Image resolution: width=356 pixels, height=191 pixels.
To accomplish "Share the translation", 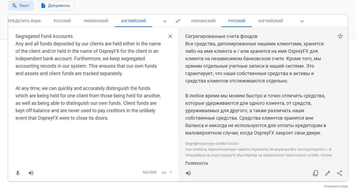I will coord(340,173).
